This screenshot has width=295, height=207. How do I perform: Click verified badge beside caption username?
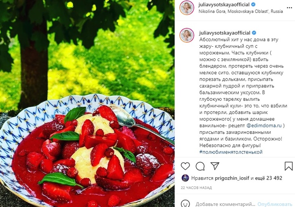point(254,33)
